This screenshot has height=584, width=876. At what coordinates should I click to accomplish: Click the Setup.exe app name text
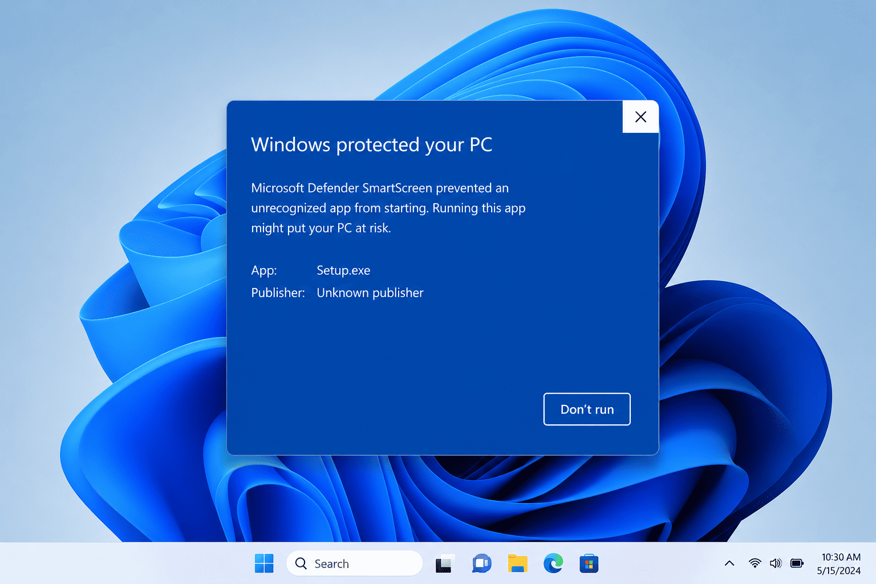(343, 270)
